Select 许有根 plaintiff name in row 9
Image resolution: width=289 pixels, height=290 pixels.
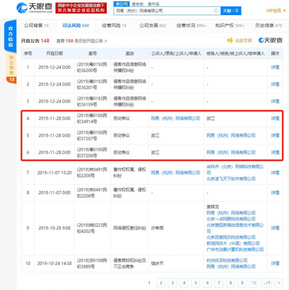pos(157,228)
